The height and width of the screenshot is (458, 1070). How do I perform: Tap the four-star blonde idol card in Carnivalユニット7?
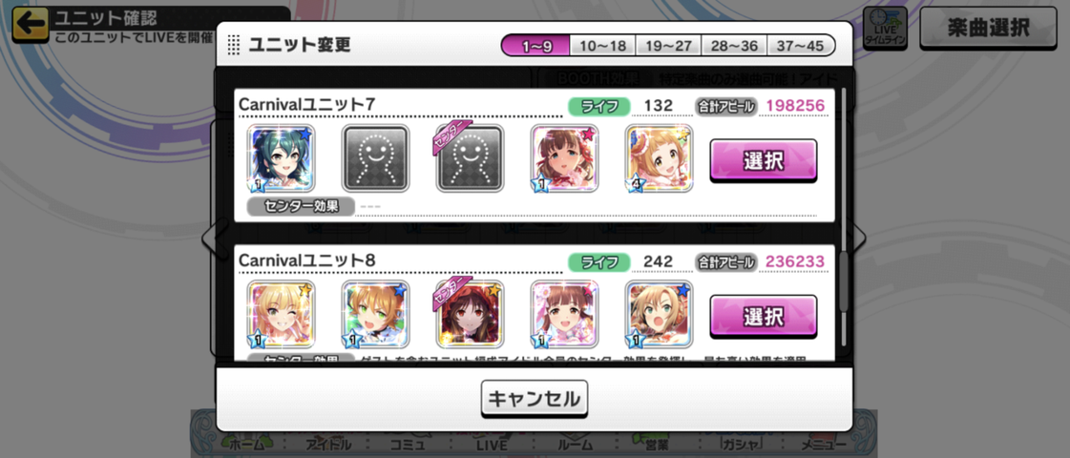tap(660, 158)
